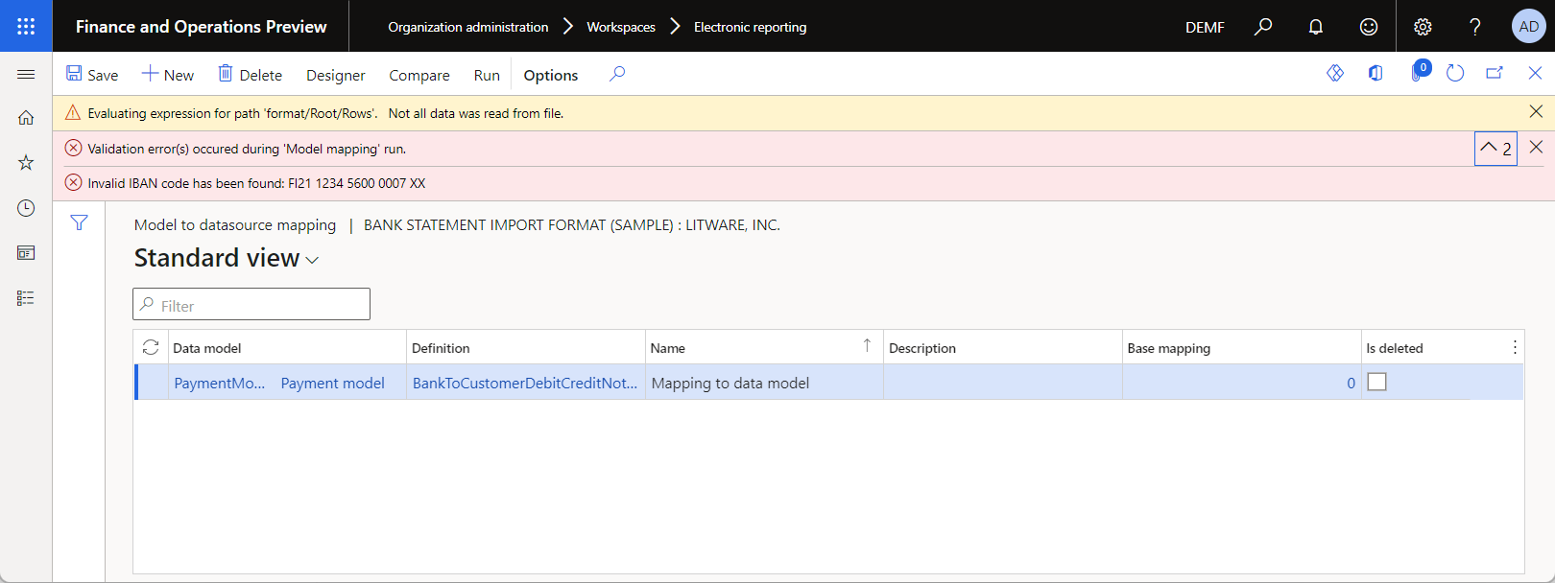Click the Filter input field
This screenshot has height=583, width=1555.
pyautogui.click(x=251, y=305)
